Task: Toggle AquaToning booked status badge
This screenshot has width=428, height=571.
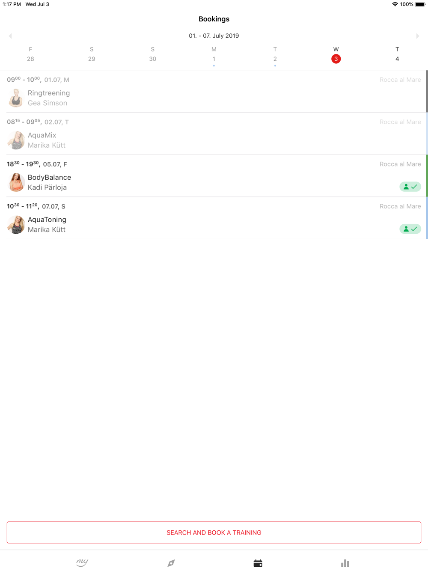Action: click(x=410, y=229)
